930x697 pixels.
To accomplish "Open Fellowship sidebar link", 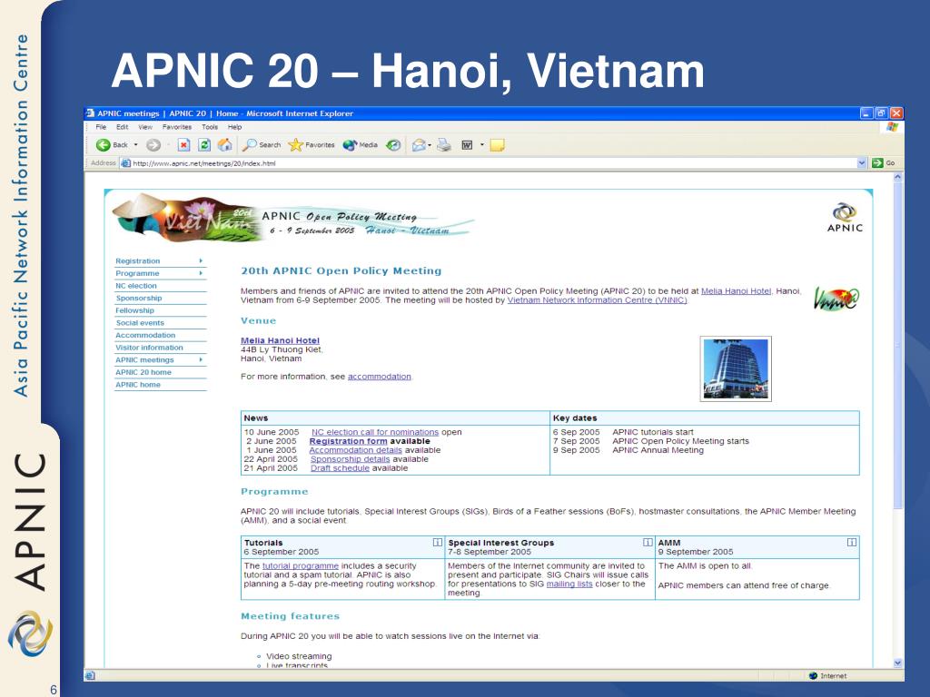I will tap(134, 310).
